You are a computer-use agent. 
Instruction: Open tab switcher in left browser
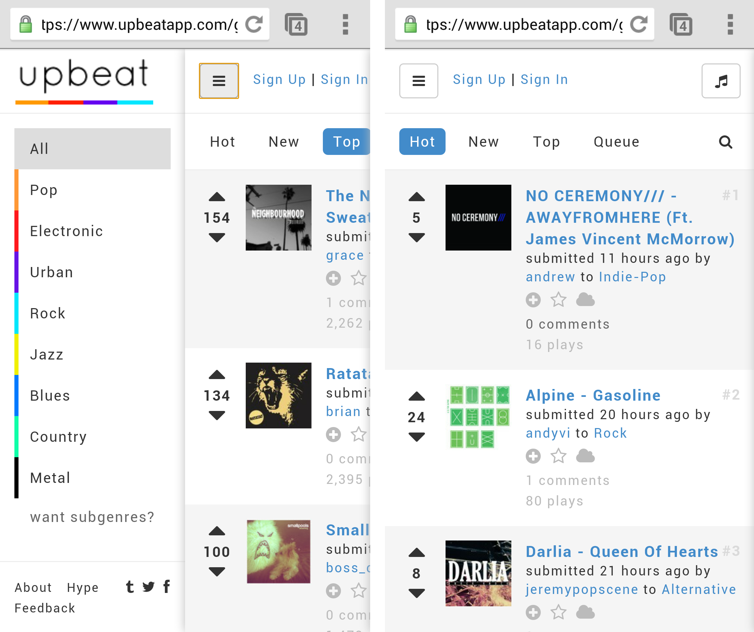[x=296, y=24]
